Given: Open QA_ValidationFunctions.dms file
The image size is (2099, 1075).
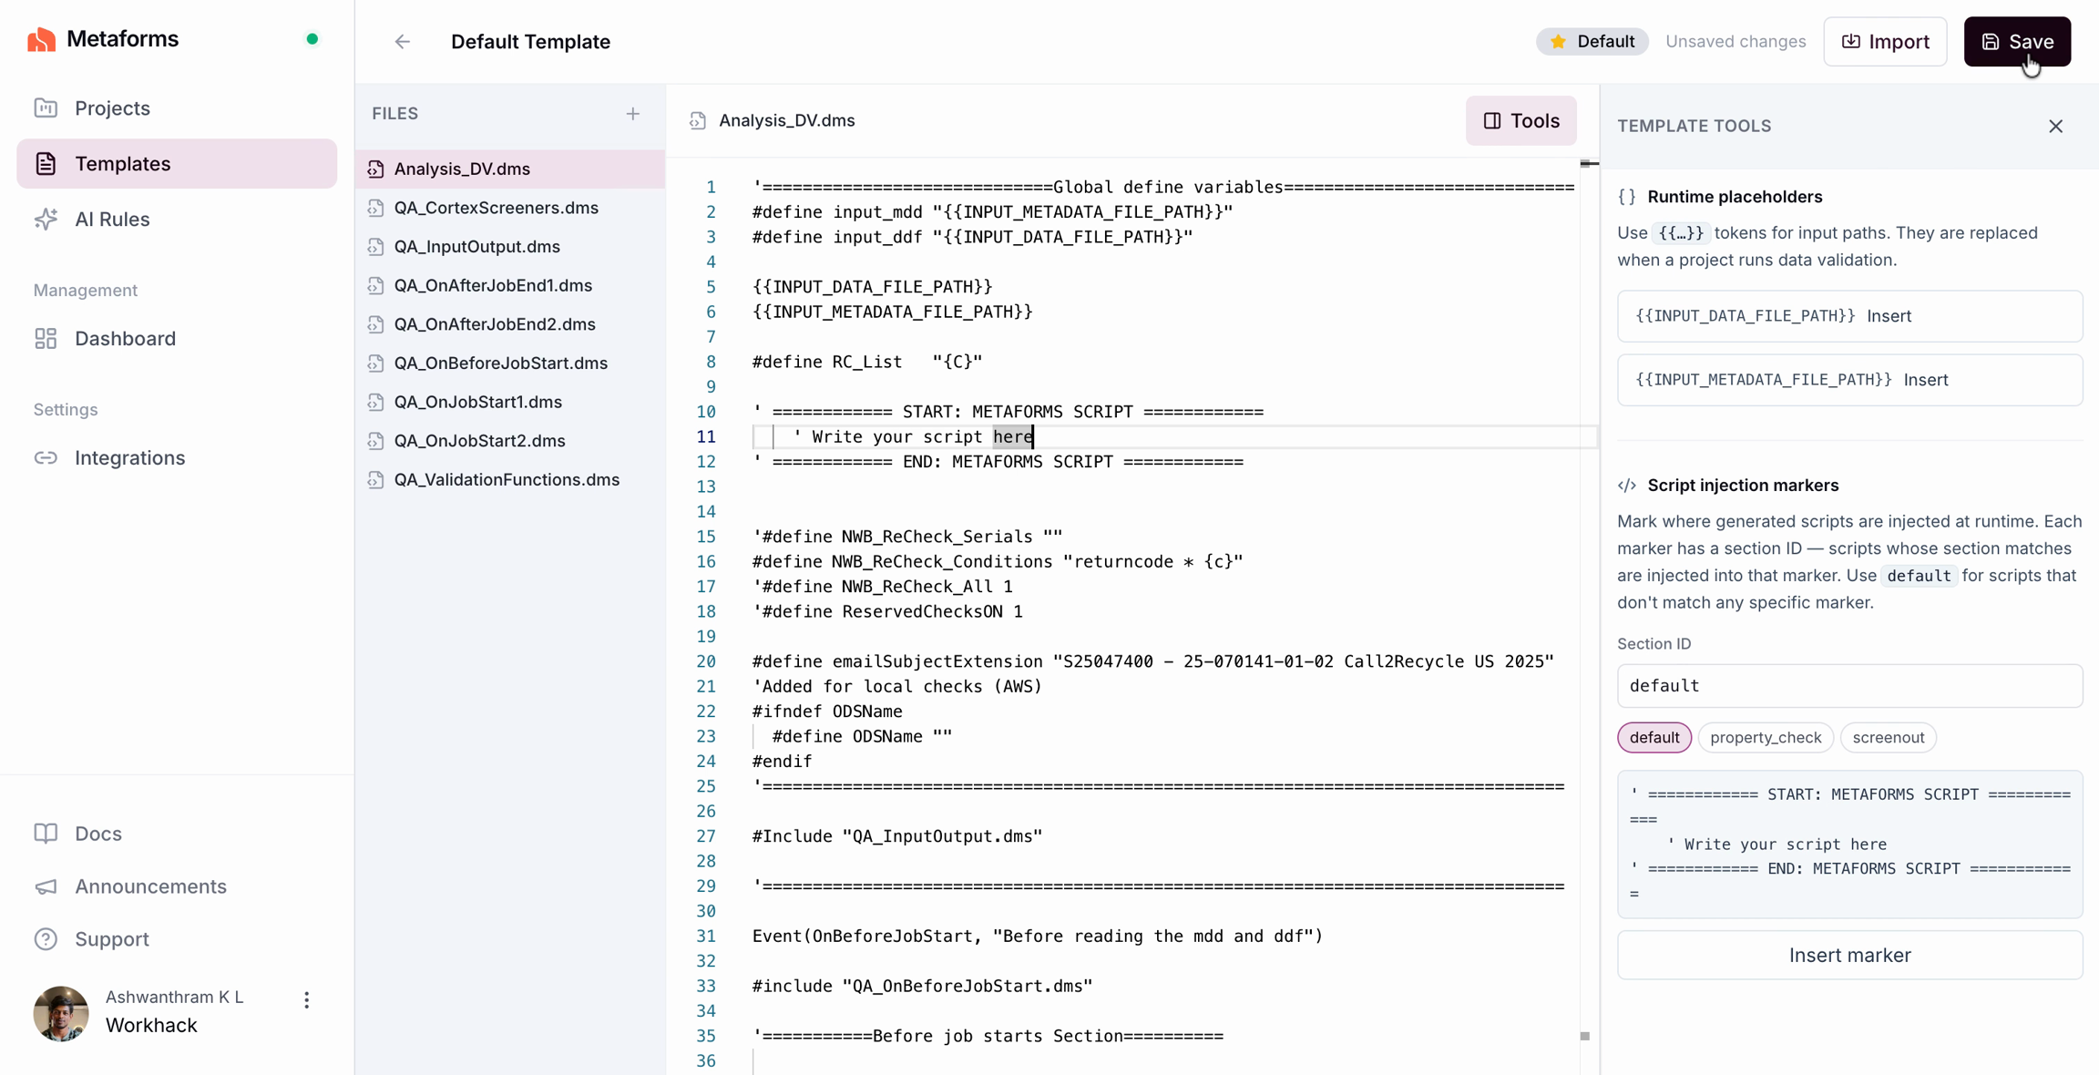Looking at the screenshot, I should pos(507,480).
